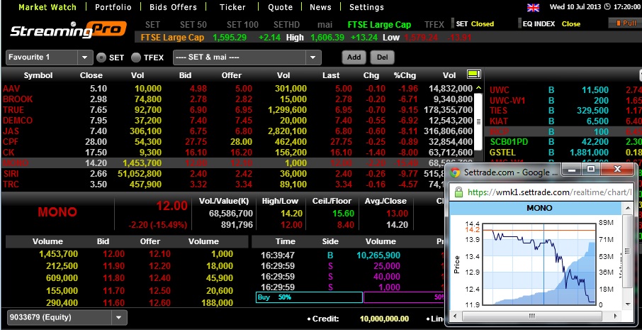Open the Favourite 1 dropdown
The height and width of the screenshot is (330, 642).
click(x=50, y=57)
